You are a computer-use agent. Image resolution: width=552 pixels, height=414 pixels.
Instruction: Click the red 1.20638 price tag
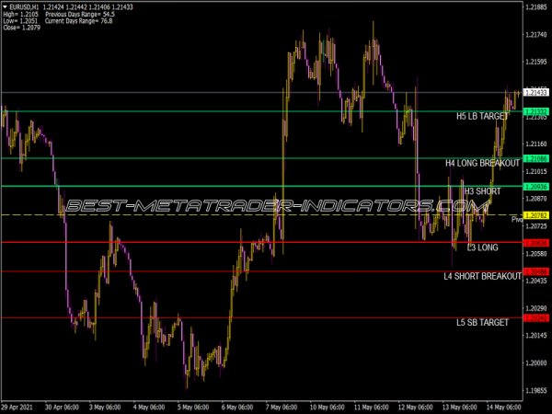[536, 243]
